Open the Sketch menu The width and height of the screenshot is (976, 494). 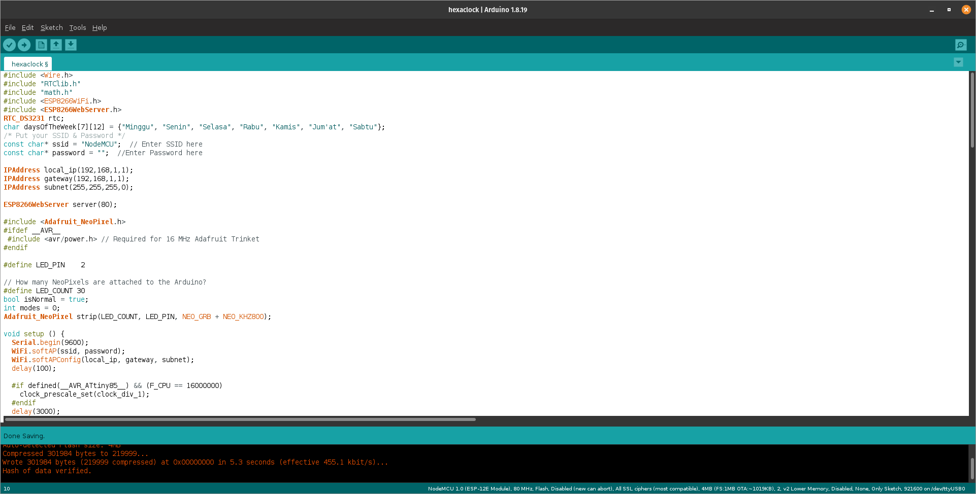click(x=52, y=28)
